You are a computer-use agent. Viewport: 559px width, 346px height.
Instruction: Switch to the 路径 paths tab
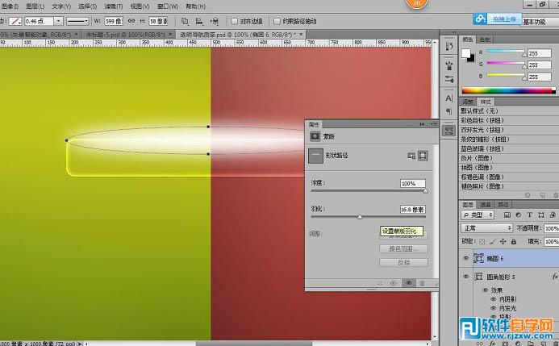point(503,205)
